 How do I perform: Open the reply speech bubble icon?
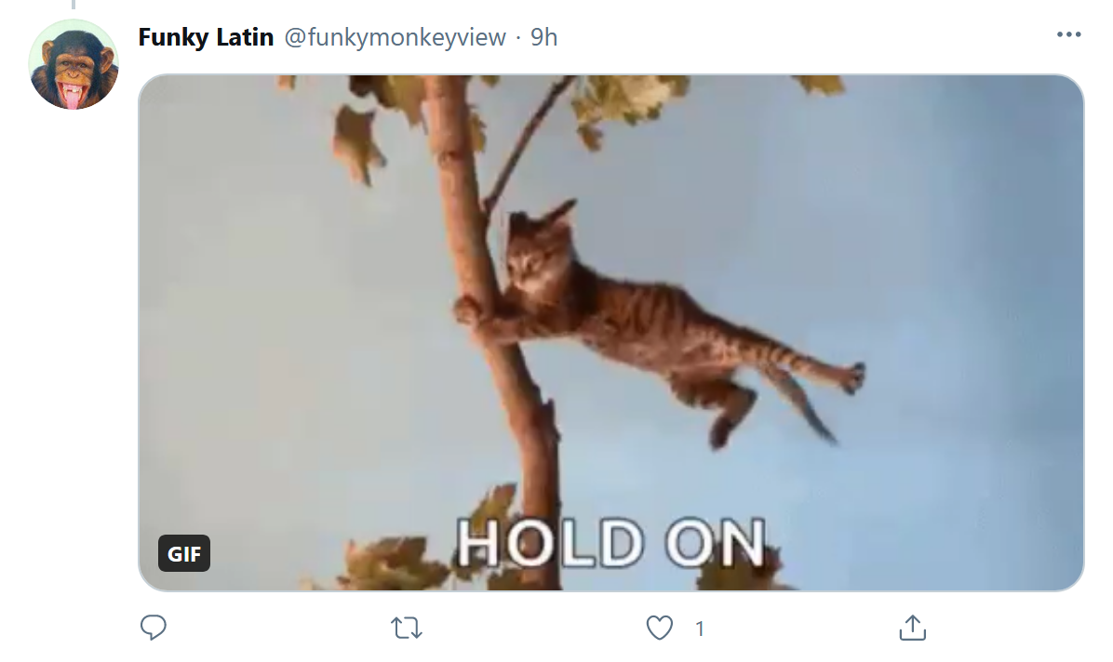click(154, 628)
